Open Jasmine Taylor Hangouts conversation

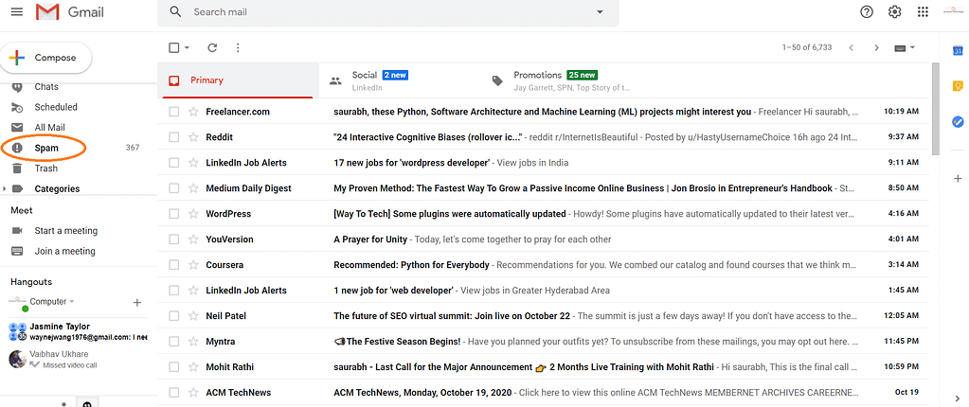point(78,331)
